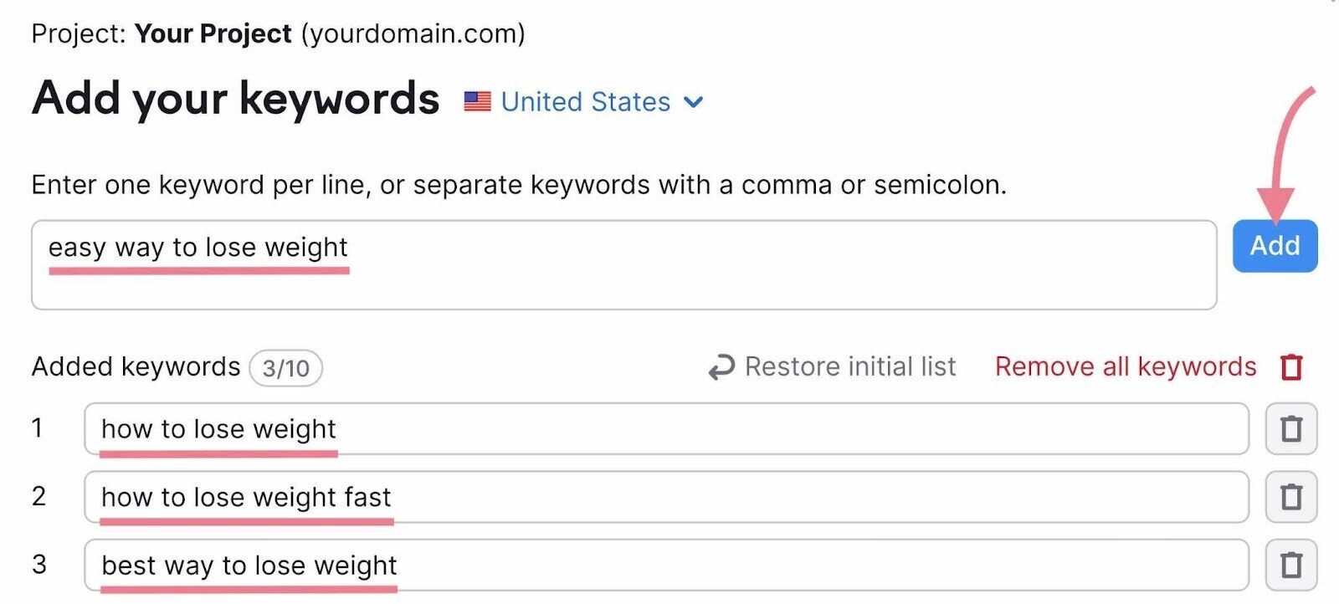
Task: Edit the 'how to lose weight' keyword field
Action: [x=665, y=429]
